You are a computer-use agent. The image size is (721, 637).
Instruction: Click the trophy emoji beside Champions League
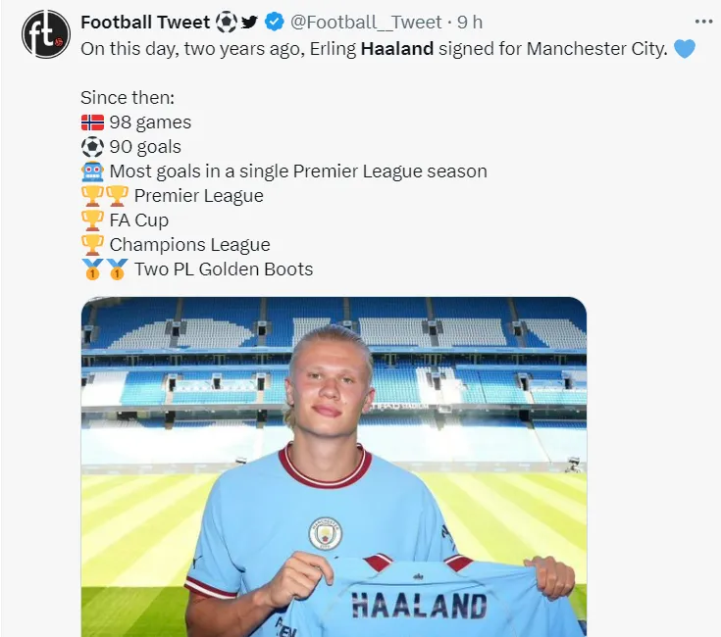(92, 245)
